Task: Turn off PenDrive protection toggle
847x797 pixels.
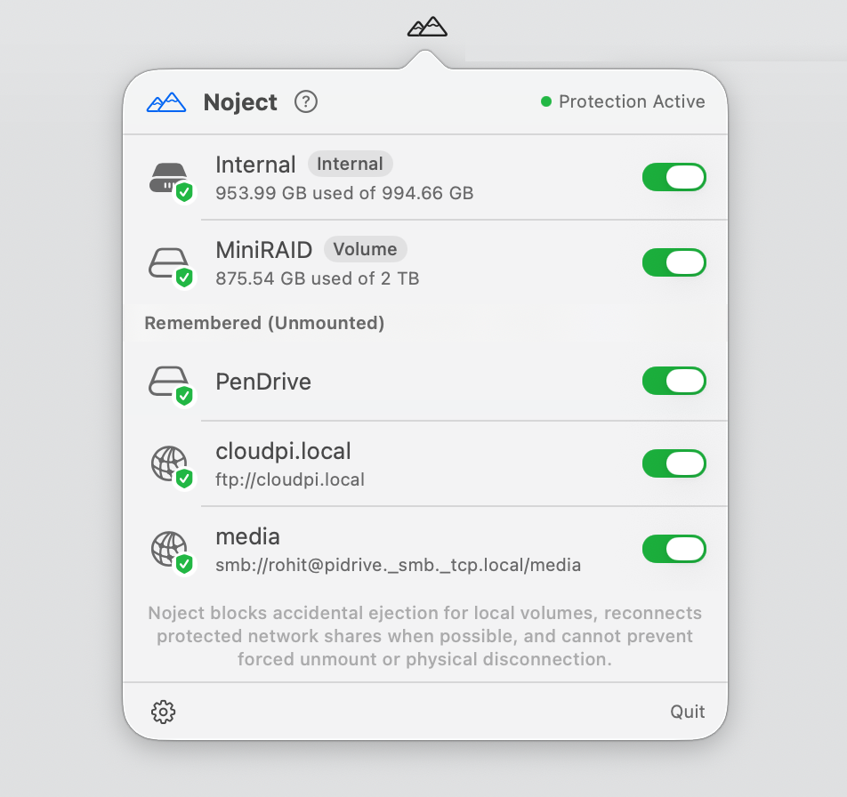Action: [x=674, y=381]
